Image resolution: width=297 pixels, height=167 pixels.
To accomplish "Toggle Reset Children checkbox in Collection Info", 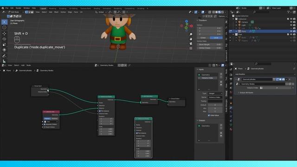I will point(45,127).
